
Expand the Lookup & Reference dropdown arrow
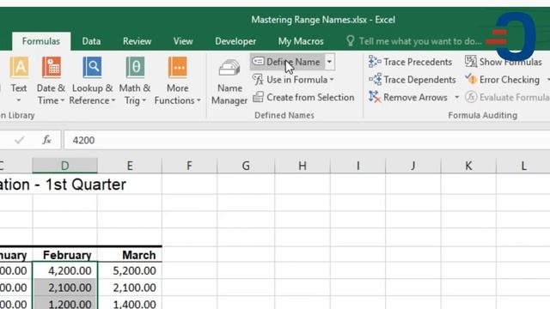(x=113, y=101)
